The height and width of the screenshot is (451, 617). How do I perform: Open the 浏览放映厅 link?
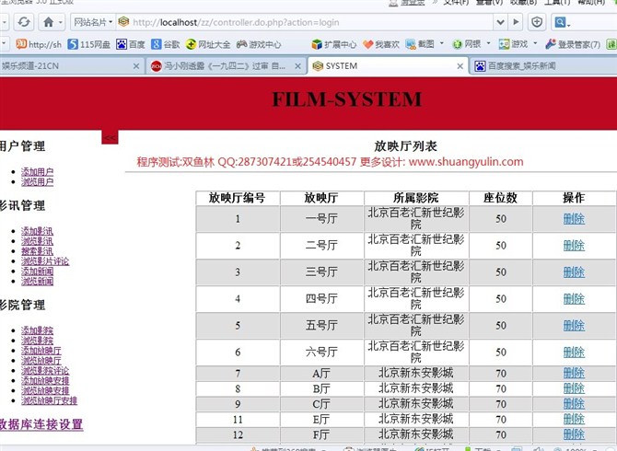(41, 361)
